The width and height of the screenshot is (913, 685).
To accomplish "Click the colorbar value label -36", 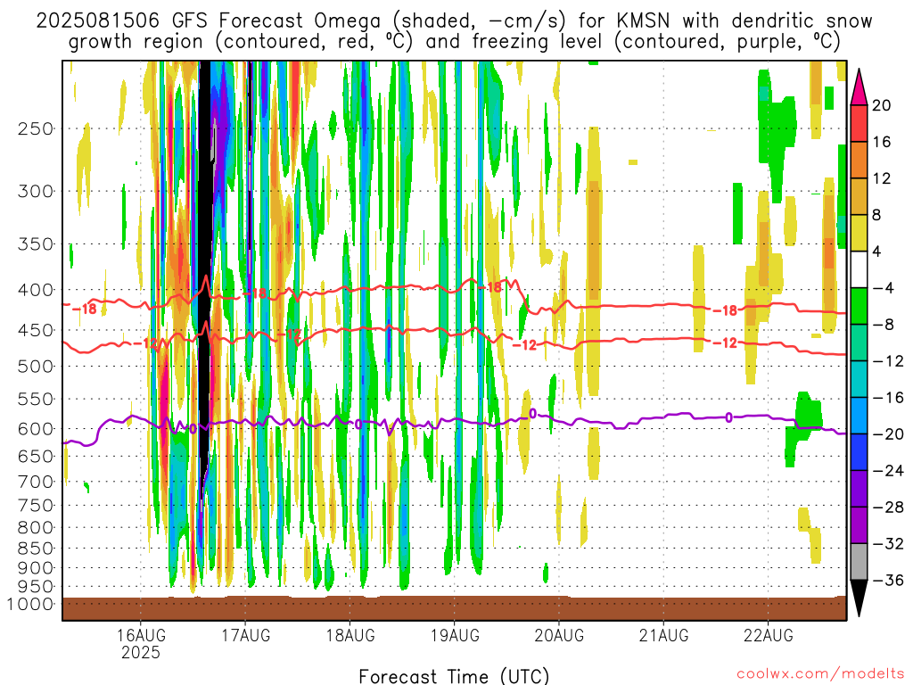I will click(888, 580).
